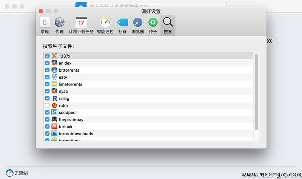Image resolution: width=302 pixels, height=179 pixels.
Task: Enable the rutor search engine checkbox
Action: pos(47,106)
